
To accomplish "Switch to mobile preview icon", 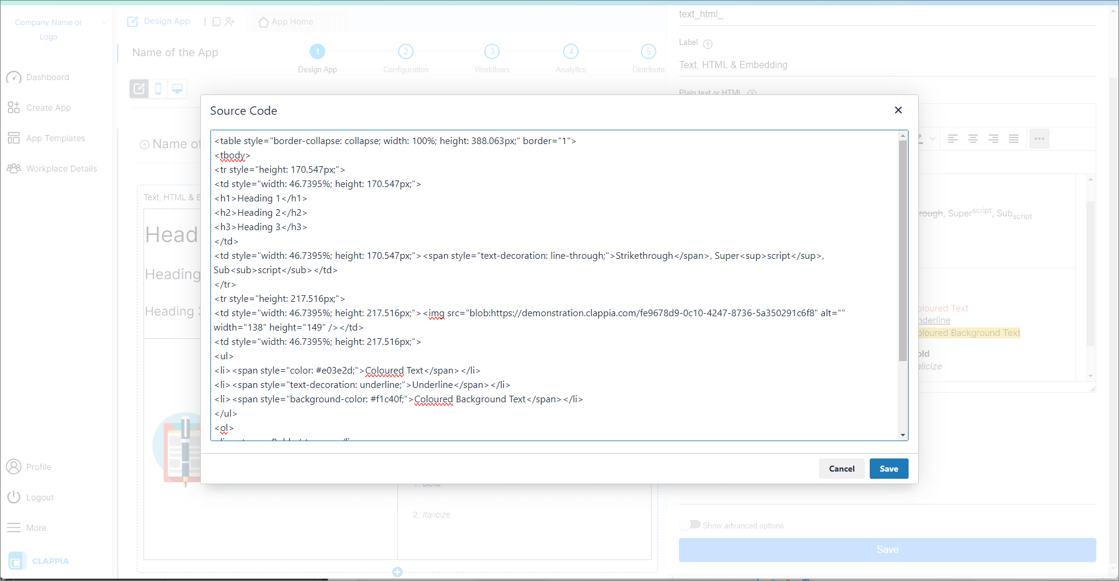I will [x=158, y=88].
